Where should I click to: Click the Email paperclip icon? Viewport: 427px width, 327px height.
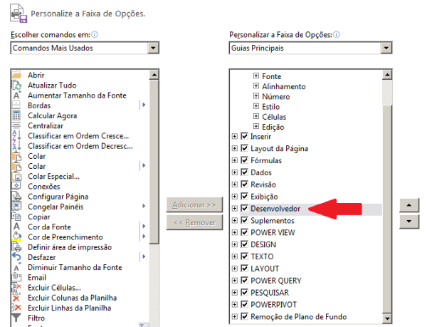tap(16, 277)
